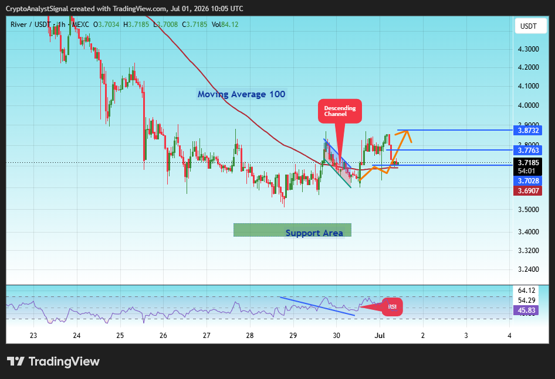Click the 4.3000 price axis tick

[x=528, y=49]
